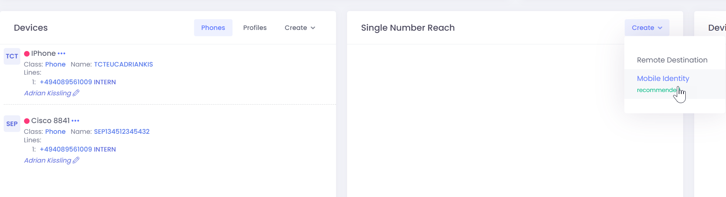The image size is (726, 197).
Task: Open the TCTEUCADRIANKIS device name link
Action: click(x=123, y=64)
